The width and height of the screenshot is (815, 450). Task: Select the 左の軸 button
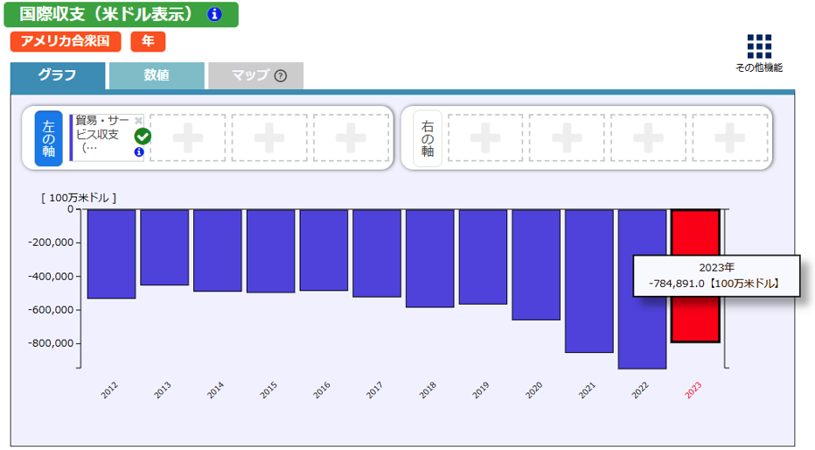(x=48, y=137)
